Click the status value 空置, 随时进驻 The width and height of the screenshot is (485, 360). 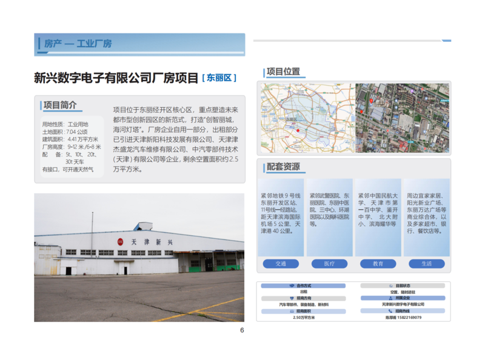click(x=403, y=292)
